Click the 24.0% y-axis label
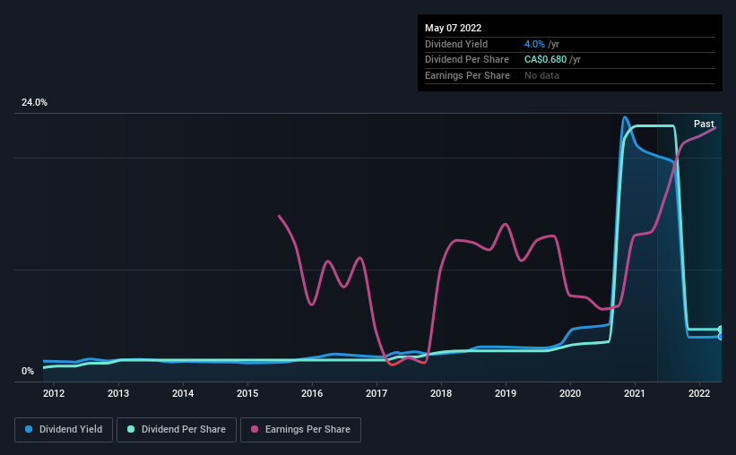 (34, 103)
